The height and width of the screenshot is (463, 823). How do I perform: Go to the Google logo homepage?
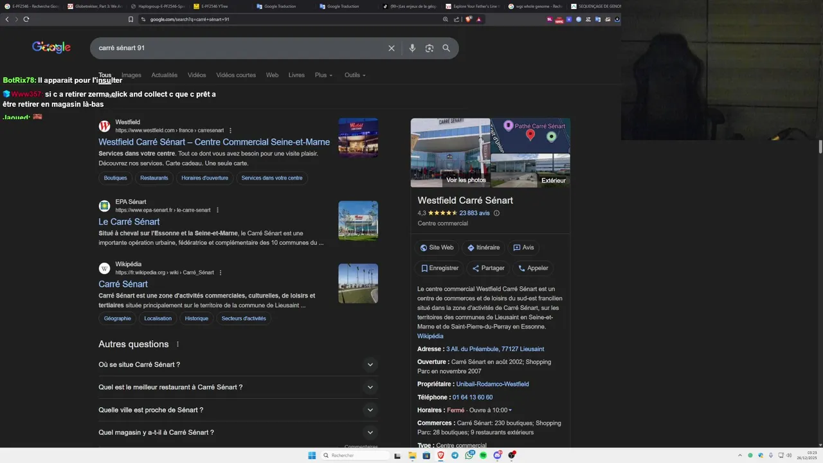[x=51, y=47]
